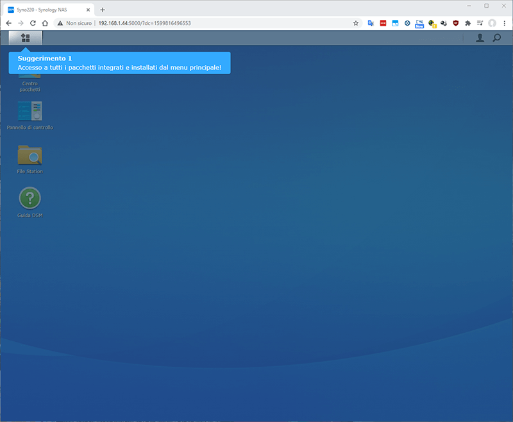Launch File Station from the desktop
513x422 pixels.
(29, 160)
